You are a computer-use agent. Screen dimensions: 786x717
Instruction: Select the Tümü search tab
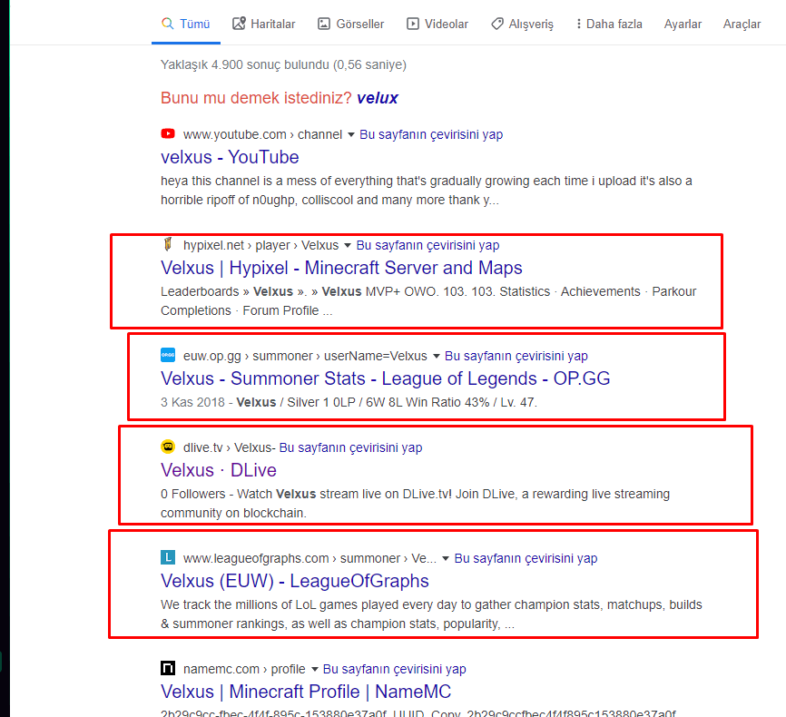[186, 25]
